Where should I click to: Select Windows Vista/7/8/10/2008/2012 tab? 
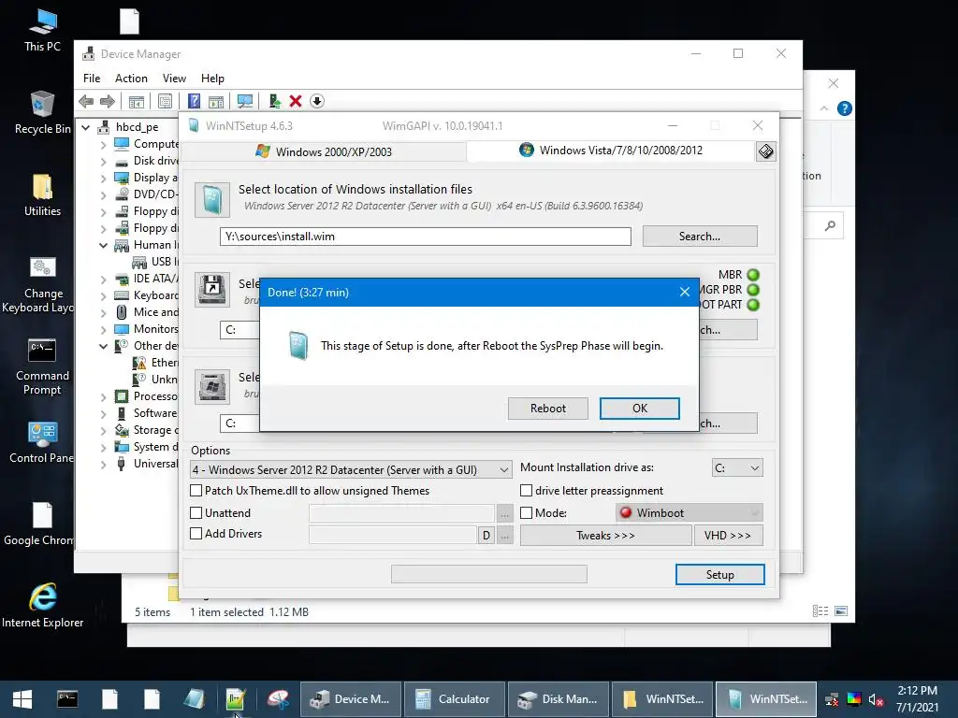(611, 151)
